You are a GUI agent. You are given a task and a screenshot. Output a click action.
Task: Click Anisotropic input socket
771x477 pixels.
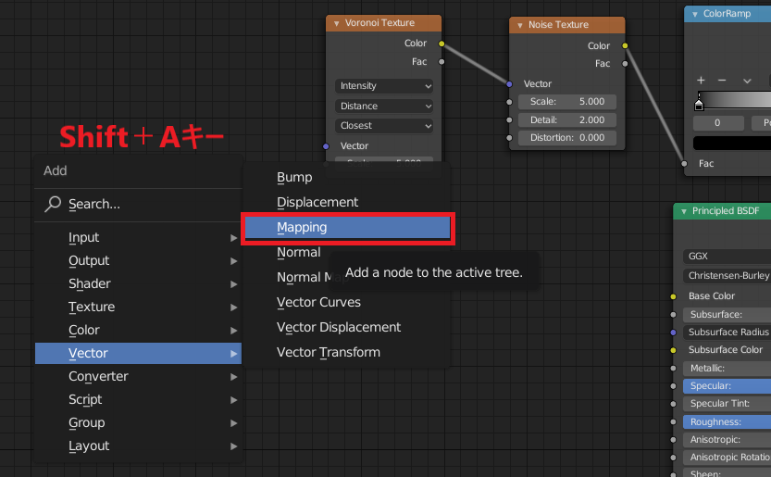[674, 440]
